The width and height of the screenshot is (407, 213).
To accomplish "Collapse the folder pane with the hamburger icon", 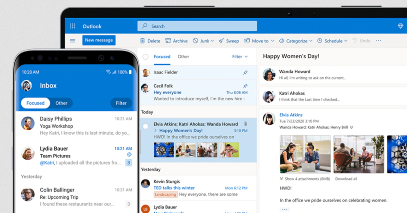I will 72,40.
